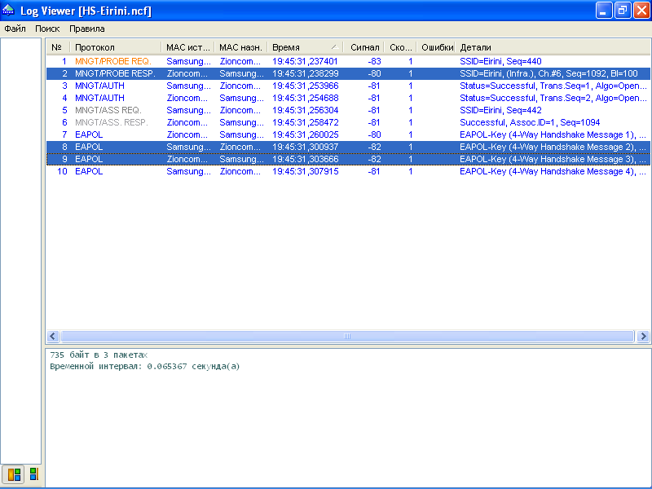Select packet 7 EAPOL handshake message 1

(90, 134)
